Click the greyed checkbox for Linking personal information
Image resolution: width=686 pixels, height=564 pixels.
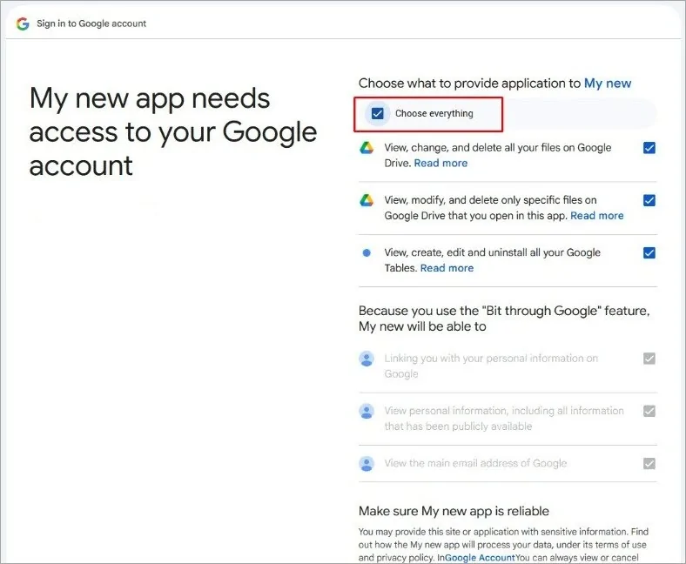(649, 359)
